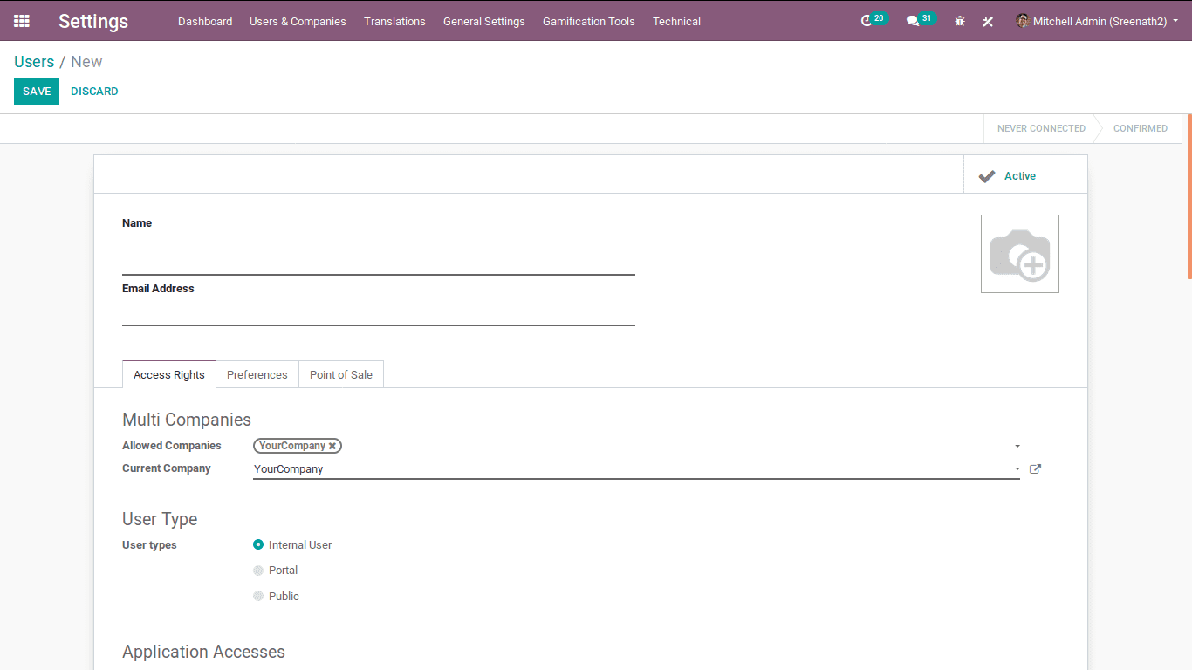
Task: Switch to Point of Sale tab
Action: [x=341, y=374]
